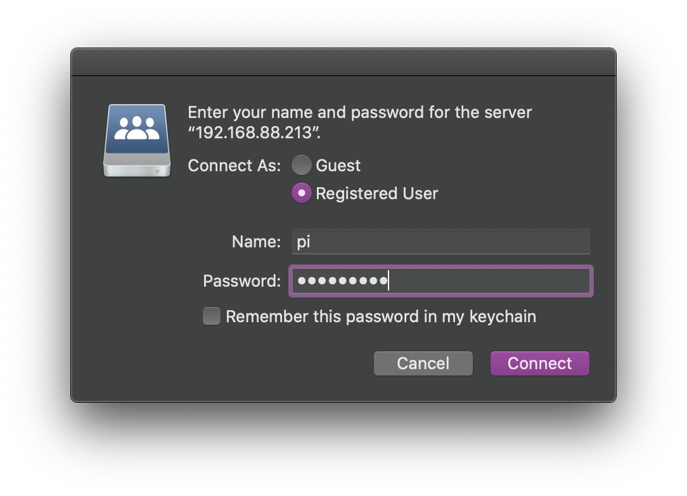Click the Connect As: label

(x=234, y=166)
